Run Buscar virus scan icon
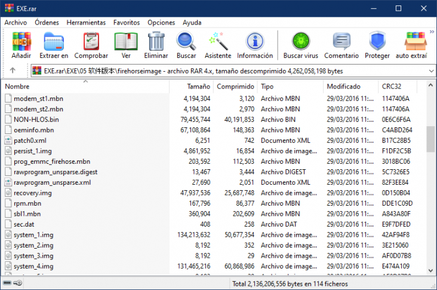The height and width of the screenshot is (290, 437). tap(301, 41)
